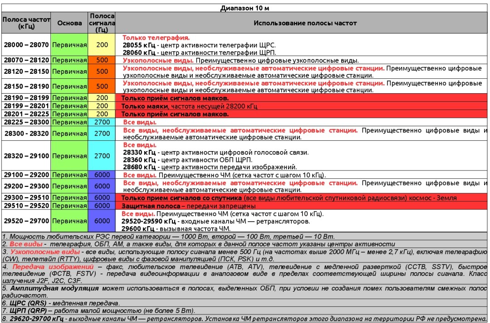
Task: Select the 28000 – 28070 frequency cell
Action: coord(26,45)
